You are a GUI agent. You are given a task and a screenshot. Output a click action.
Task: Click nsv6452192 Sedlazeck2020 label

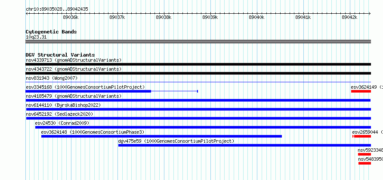59,114
